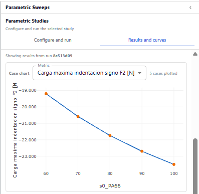The image size is (199, 194).
Task: Click data point at s0_PA66 80
Action: tap(110, 135)
